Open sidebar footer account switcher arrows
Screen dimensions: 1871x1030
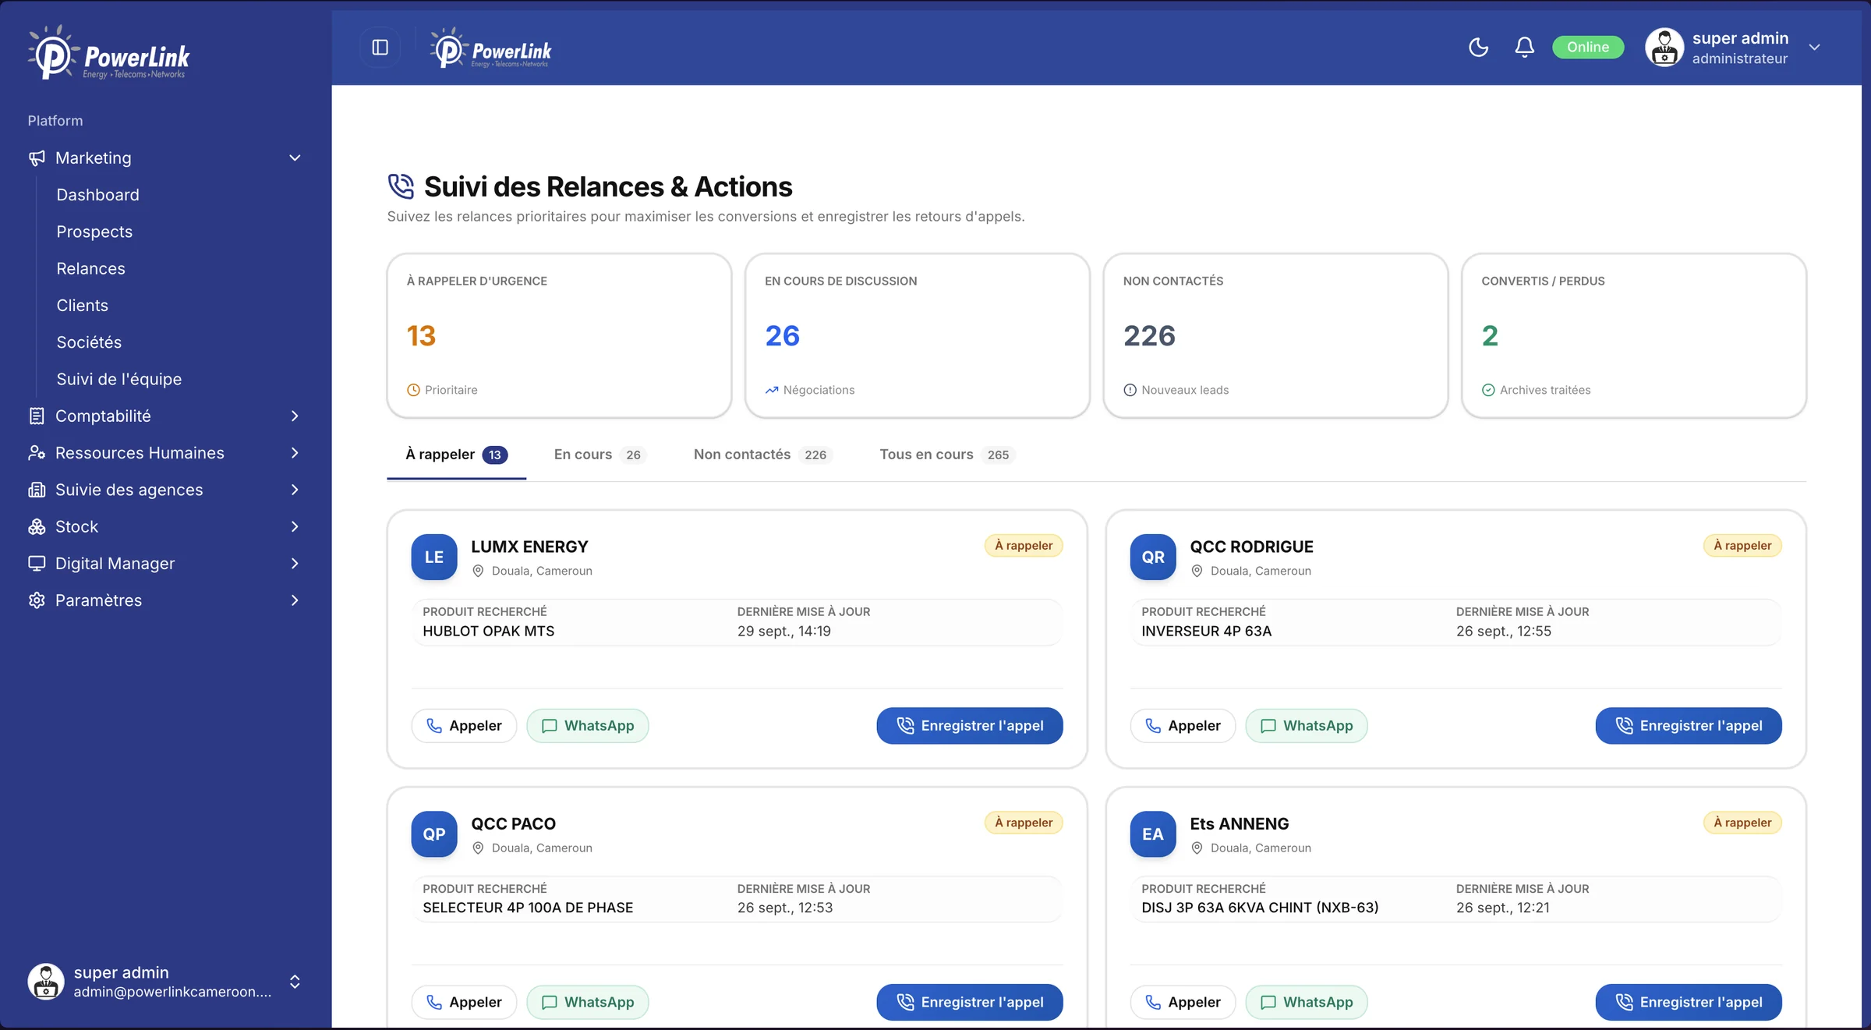295,982
